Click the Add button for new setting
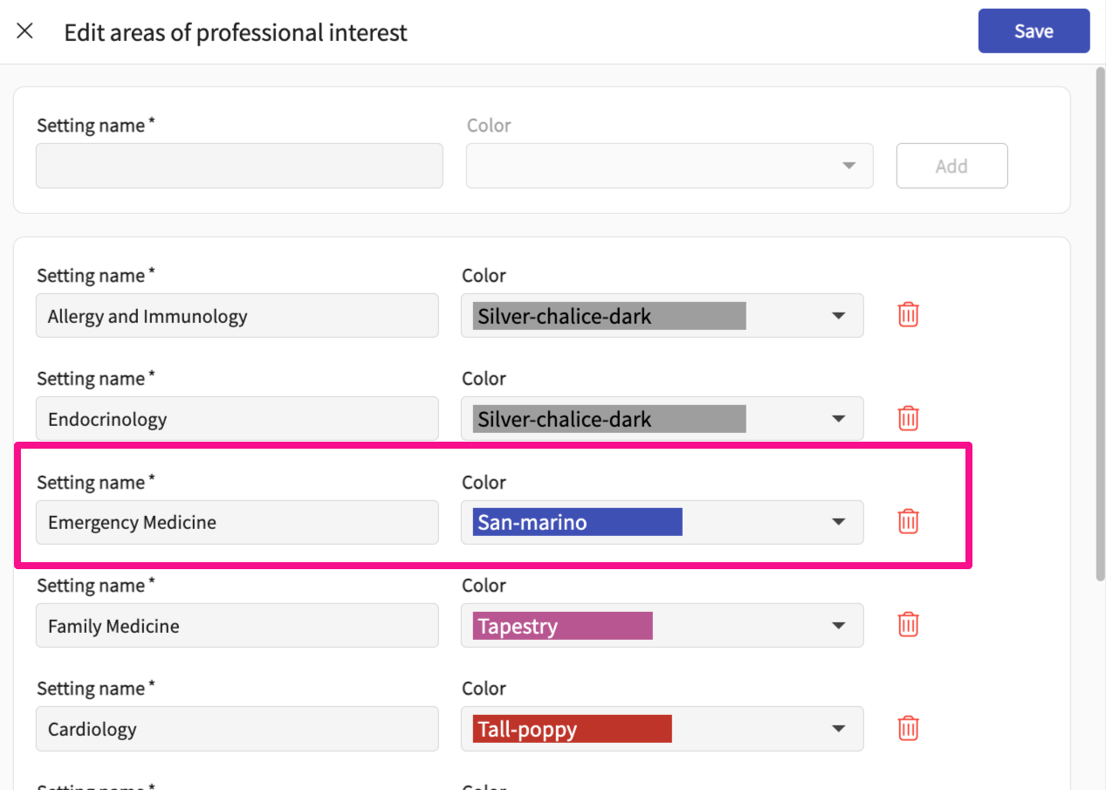The height and width of the screenshot is (790, 1106). (x=951, y=166)
